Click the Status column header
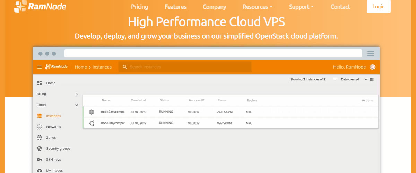 pyautogui.click(x=164, y=100)
